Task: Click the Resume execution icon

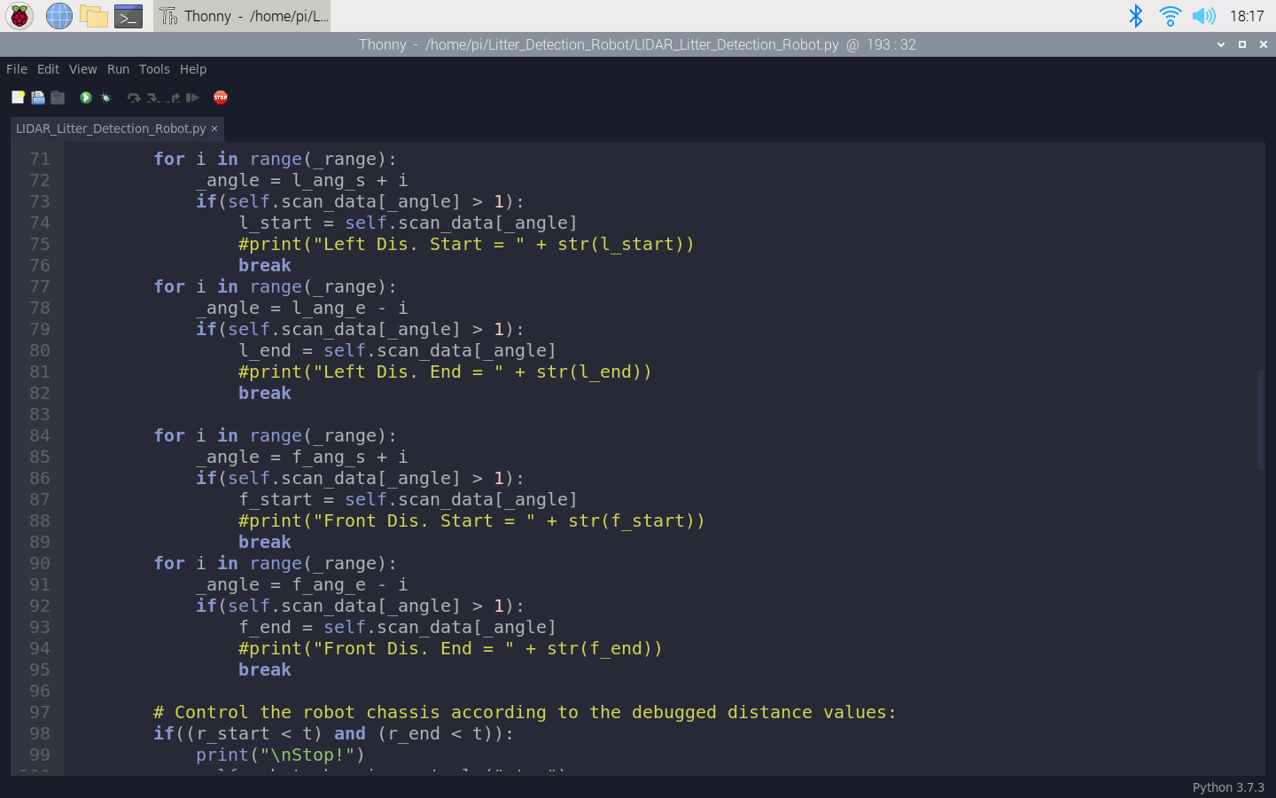Action: (192, 98)
